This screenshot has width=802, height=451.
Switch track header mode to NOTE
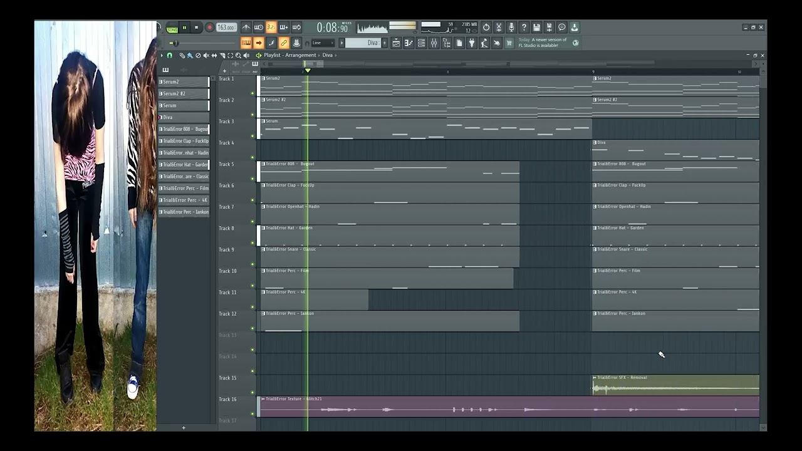[236, 71]
